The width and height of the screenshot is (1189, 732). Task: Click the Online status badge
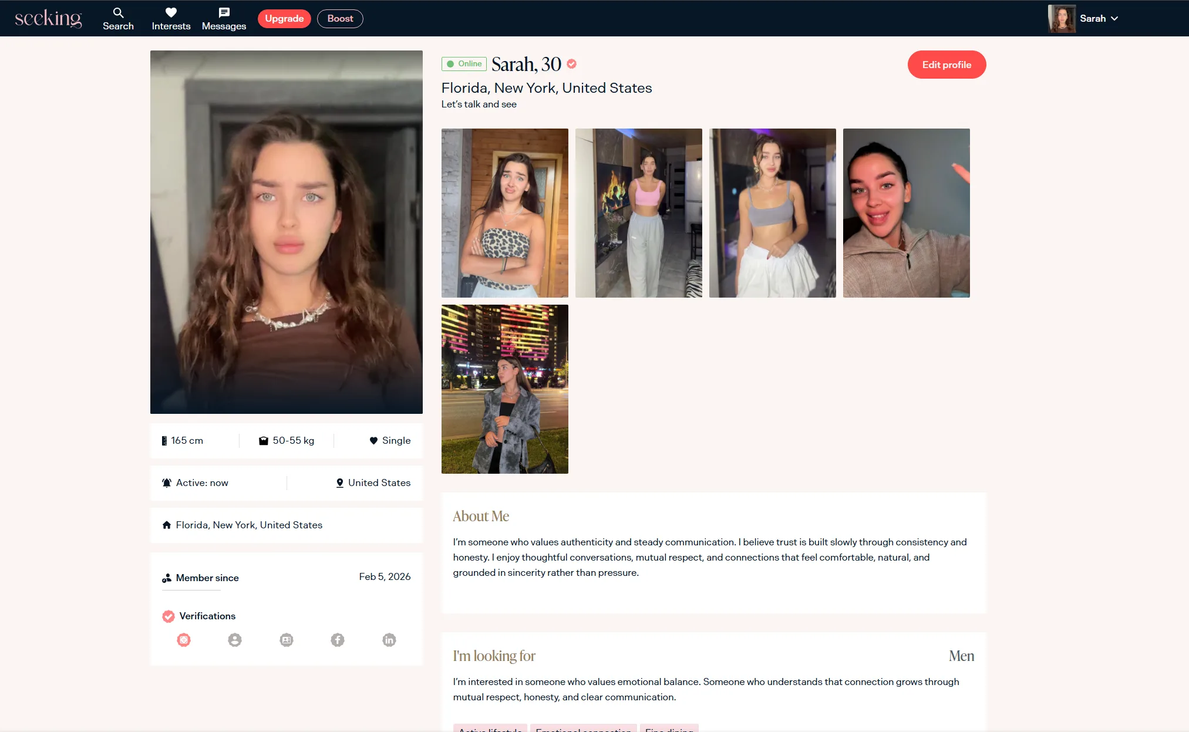click(x=464, y=64)
